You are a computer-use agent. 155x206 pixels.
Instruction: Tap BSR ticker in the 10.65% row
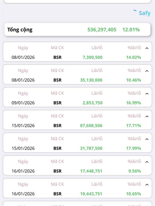point(57,194)
